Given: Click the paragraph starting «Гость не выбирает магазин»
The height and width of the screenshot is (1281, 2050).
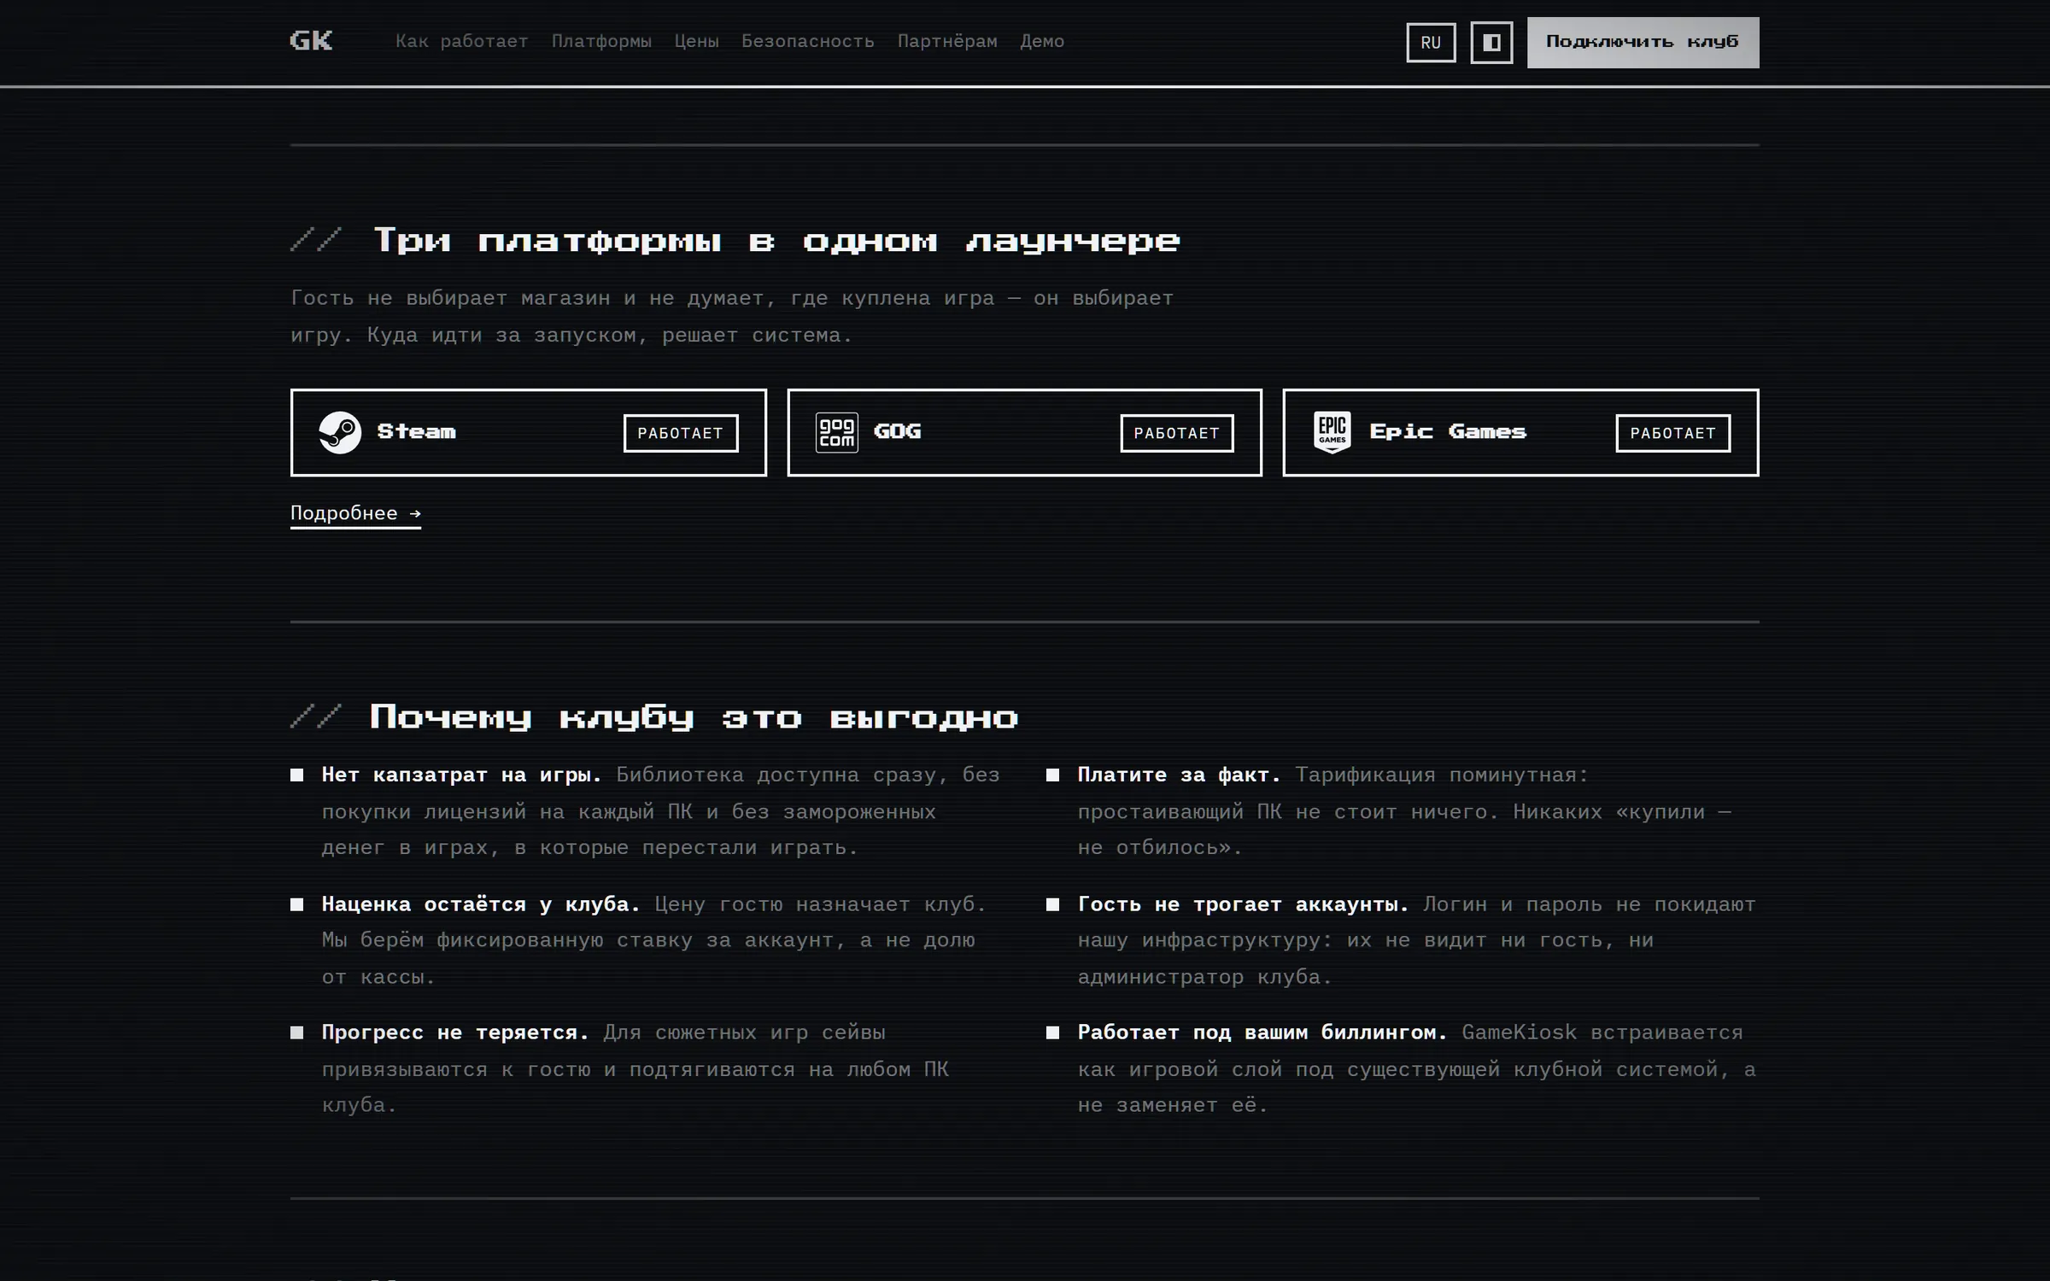Looking at the screenshot, I should [732, 316].
